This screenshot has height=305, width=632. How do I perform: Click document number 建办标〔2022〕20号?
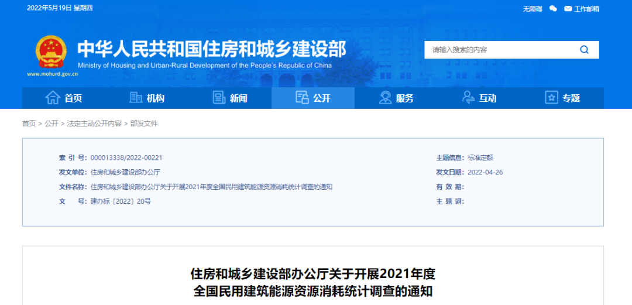(x=121, y=201)
